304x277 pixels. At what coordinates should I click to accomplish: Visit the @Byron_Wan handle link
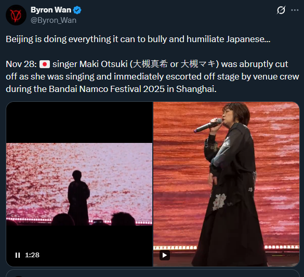(54, 20)
